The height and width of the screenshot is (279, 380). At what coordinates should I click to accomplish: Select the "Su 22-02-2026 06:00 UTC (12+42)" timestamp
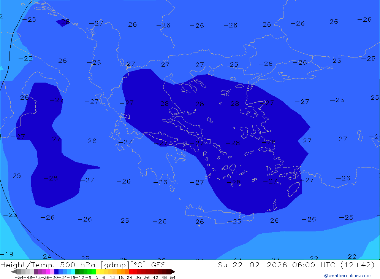(x=296, y=265)
